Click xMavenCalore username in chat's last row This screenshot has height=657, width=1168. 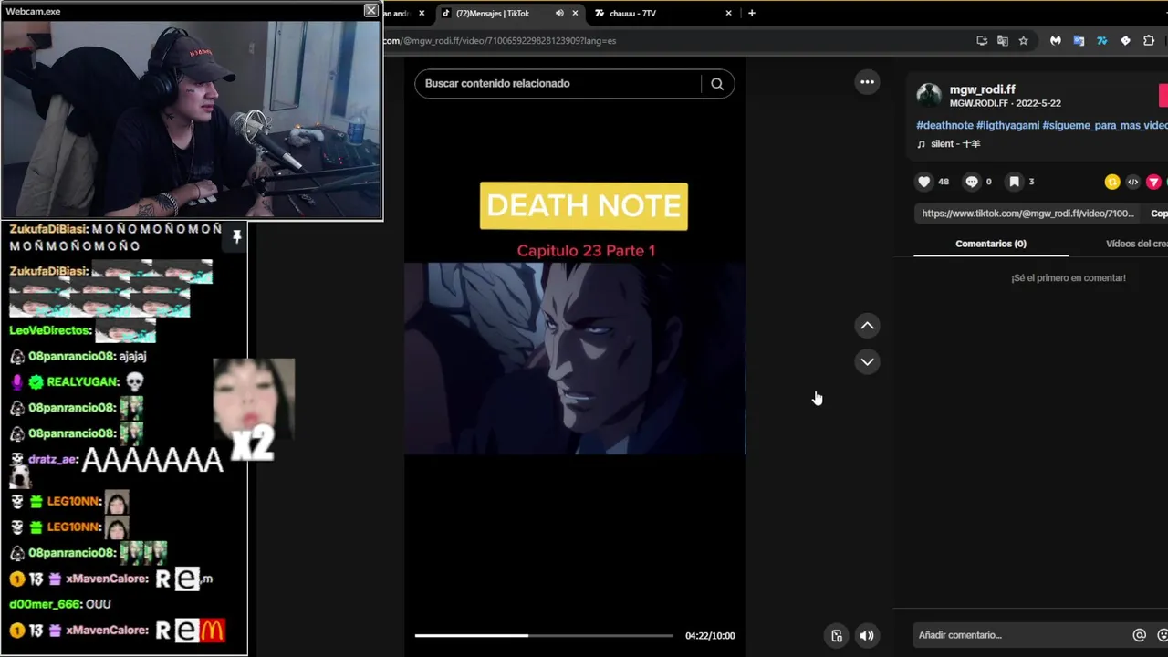coord(107,631)
